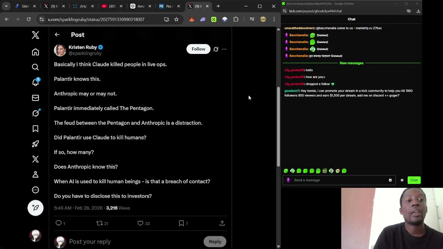This screenshot has width=443, height=249.
Task: Open Kristen Ruby's profile picture
Action: 60,50
